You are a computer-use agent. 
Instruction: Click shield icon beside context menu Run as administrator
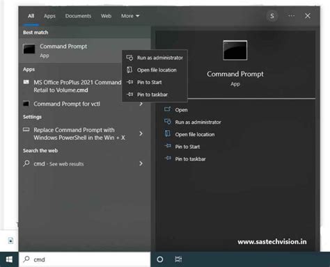tap(129, 58)
